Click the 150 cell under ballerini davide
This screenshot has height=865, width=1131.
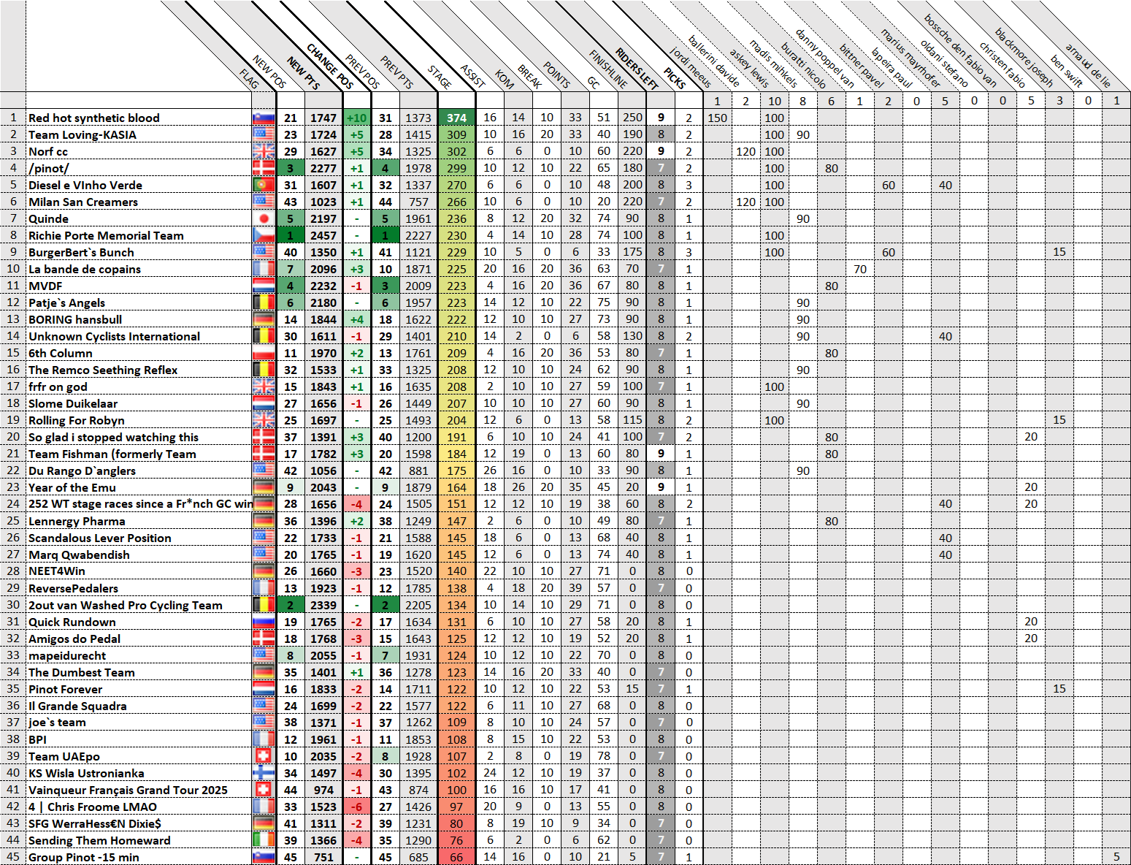(717, 118)
